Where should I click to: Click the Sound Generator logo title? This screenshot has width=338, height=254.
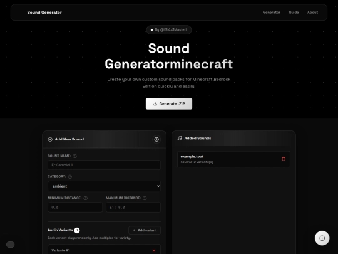[x=44, y=13]
